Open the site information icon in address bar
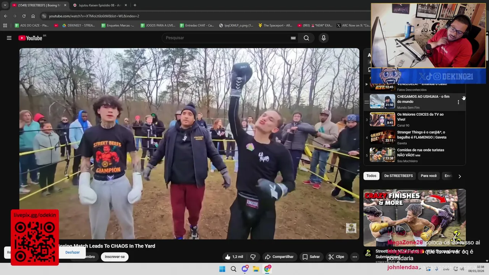Screen dimensions: 489x275 click(44, 16)
